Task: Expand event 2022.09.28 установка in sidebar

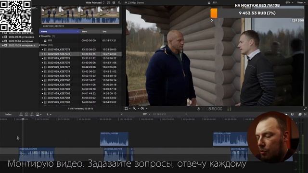Action: click(3, 37)
